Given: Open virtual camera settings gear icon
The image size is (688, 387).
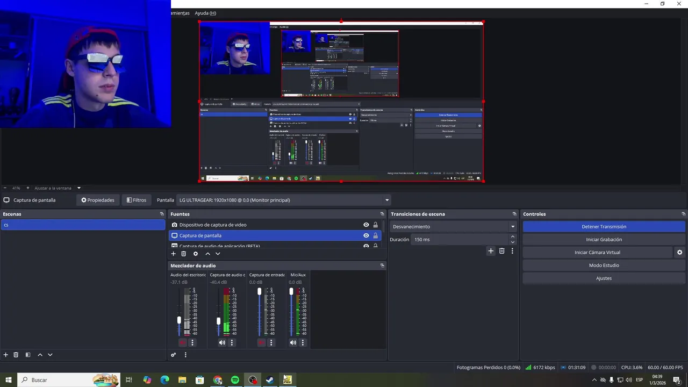Looking at the screenshot, I should click(x=679, y=252).
